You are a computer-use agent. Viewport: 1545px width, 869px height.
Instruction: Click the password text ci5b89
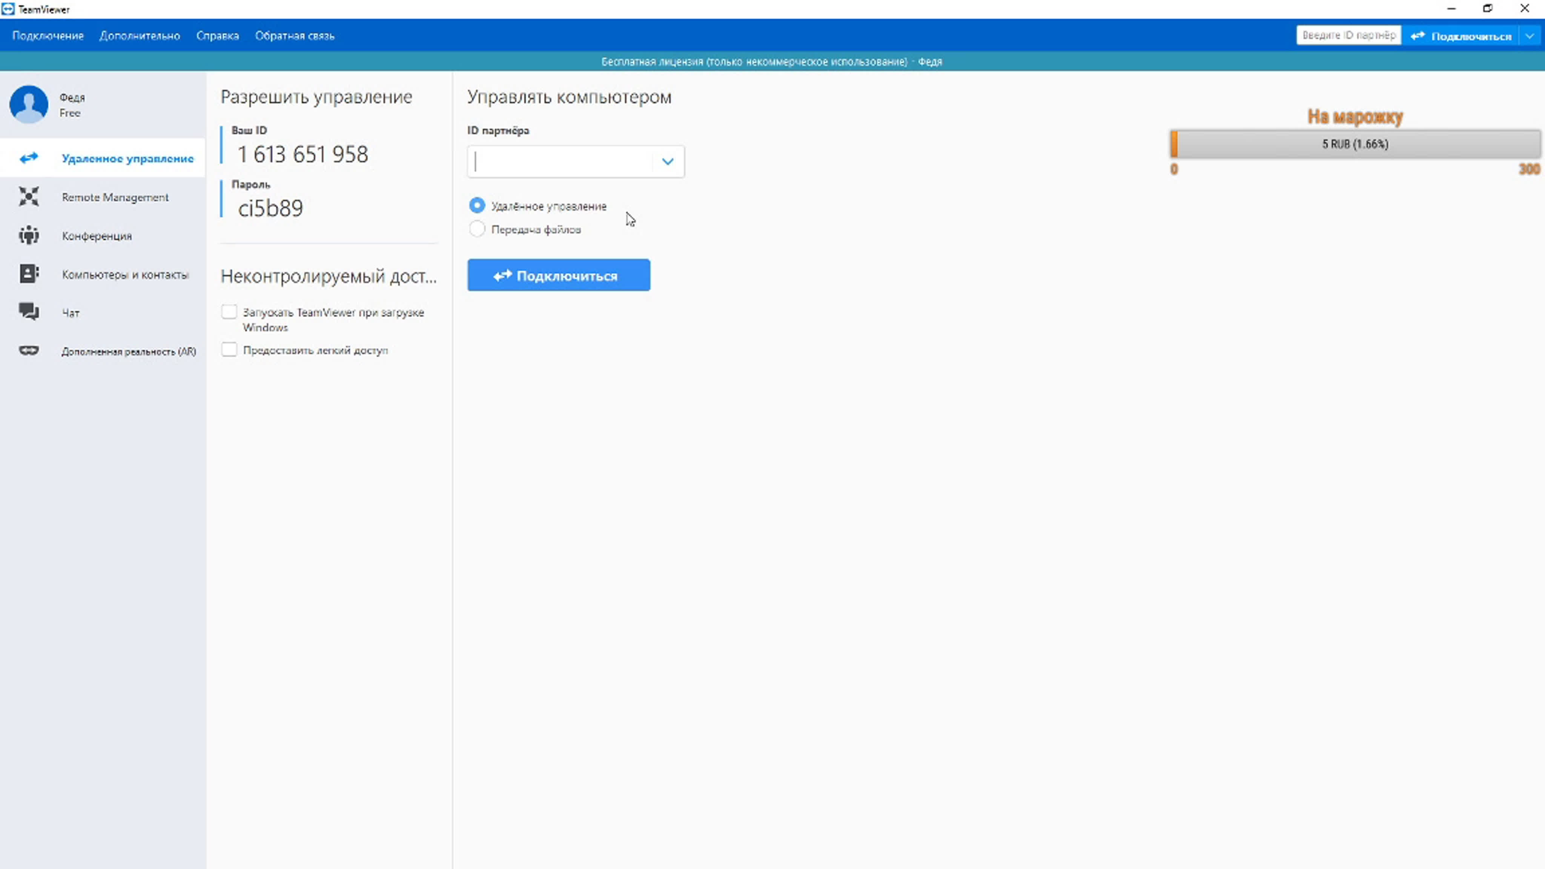(x=270, y=208)
